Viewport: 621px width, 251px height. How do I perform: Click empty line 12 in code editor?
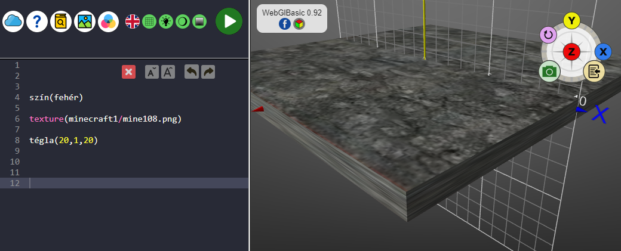click(137, 183)
